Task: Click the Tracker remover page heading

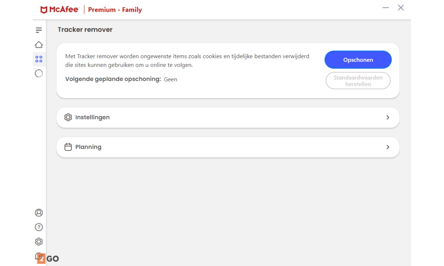Action: [x=85, y=30]
